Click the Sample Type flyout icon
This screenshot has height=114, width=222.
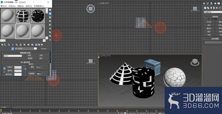pos(50,10)
